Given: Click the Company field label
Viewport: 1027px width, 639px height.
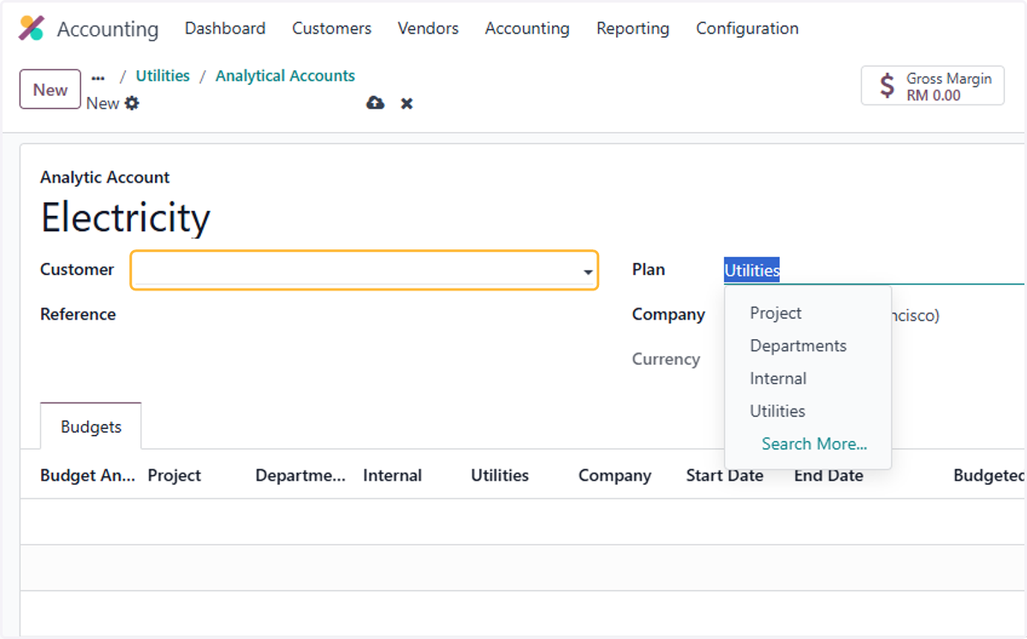Looking at the screenshot, I should [668, 314].
